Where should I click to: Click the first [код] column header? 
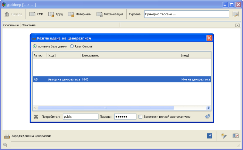pyautogui.click(x=64, y=55)
